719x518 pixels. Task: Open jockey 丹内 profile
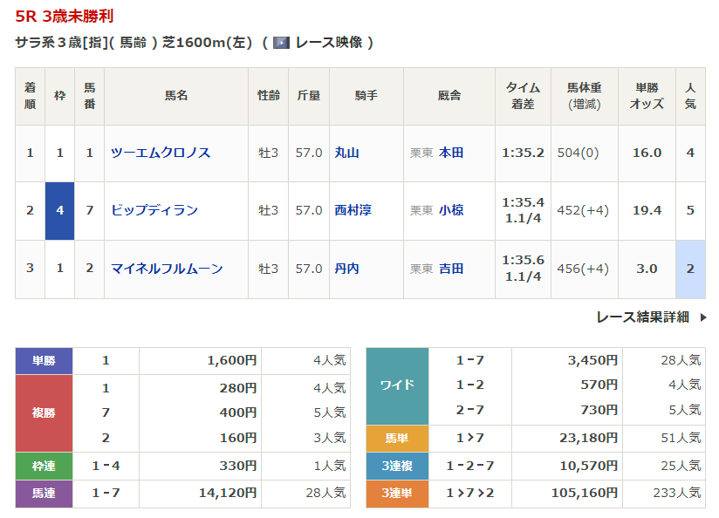[347, 269]
